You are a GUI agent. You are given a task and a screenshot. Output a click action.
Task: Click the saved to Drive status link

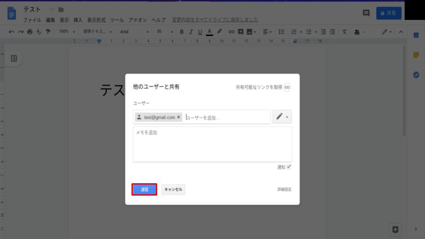(215, 20)
